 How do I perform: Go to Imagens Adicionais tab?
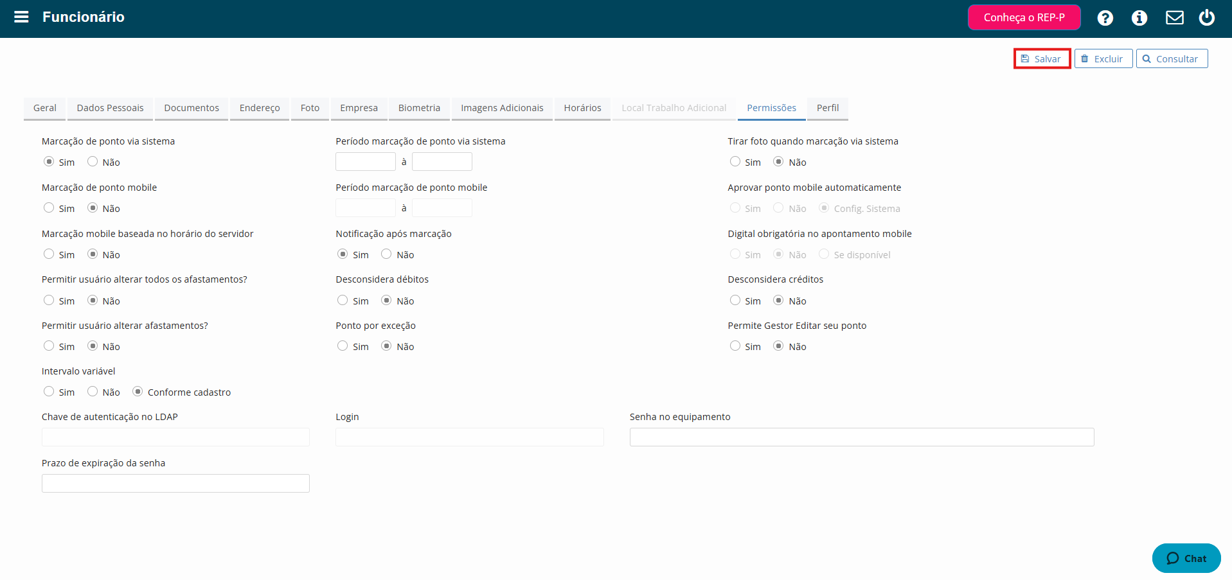point(502,108)
